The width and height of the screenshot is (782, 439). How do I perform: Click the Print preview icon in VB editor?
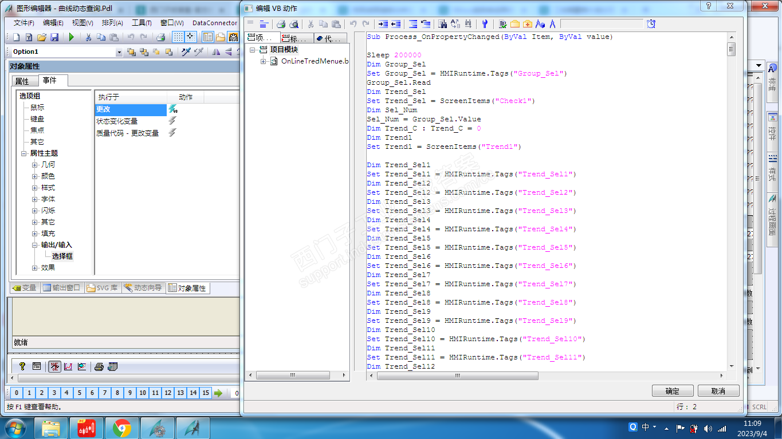pyautogui.click(x=294, y=24)
